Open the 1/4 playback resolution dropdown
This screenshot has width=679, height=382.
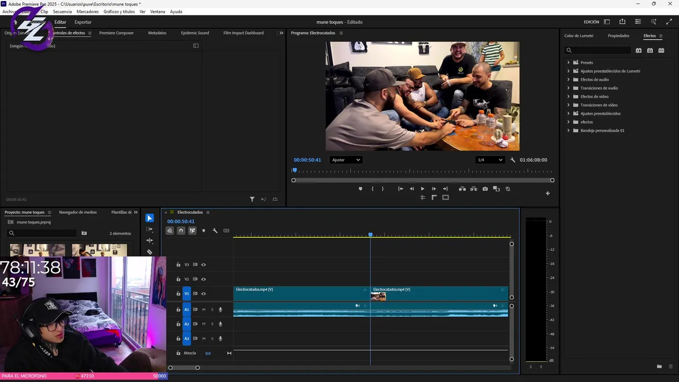point(490,160)
